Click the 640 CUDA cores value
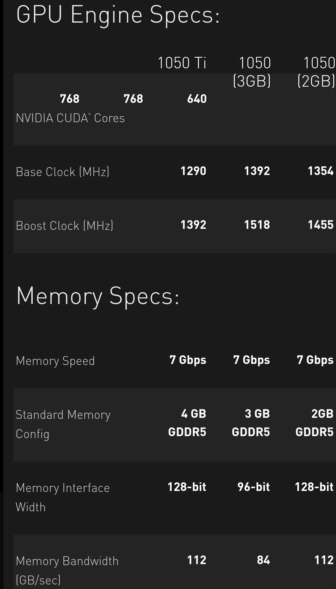The image size is (336, 589). pos(197,99)
